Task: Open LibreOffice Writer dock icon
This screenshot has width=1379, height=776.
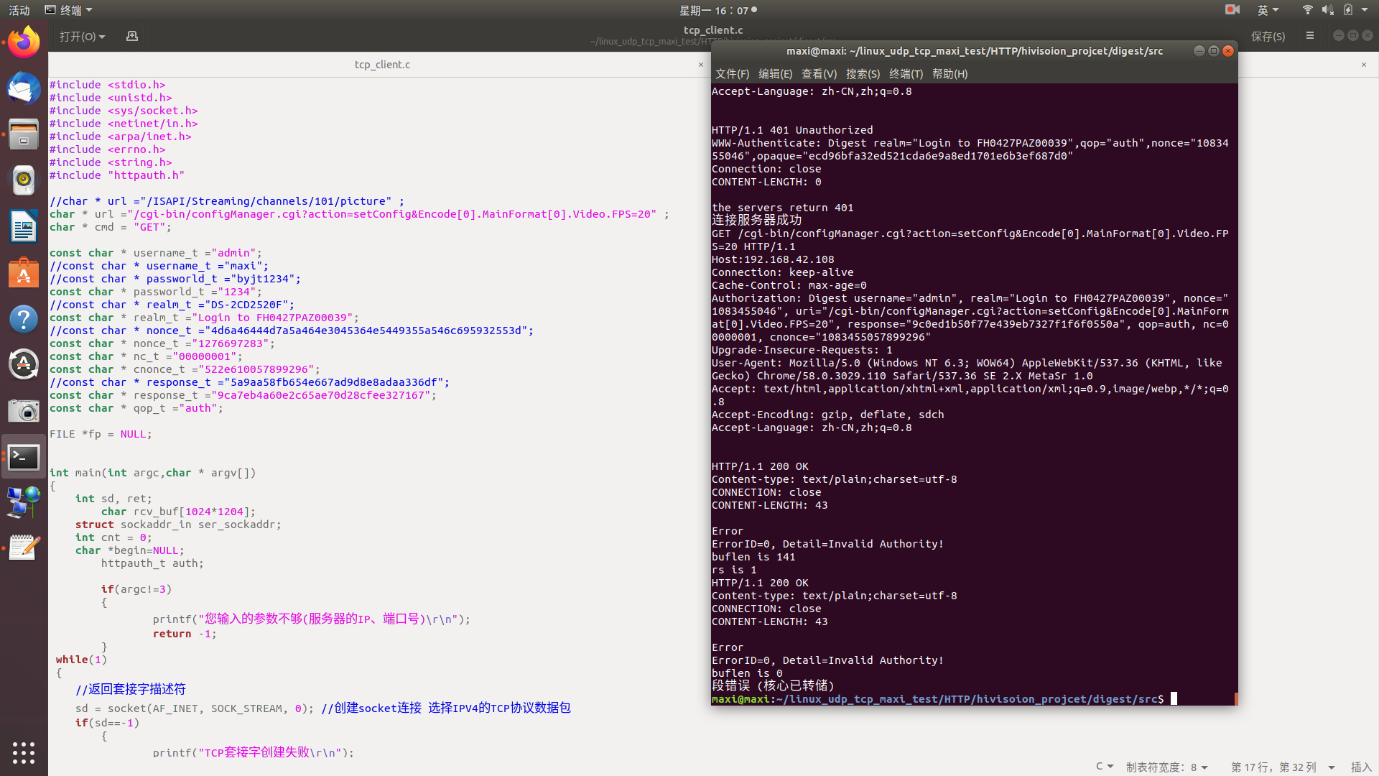Action: coord(24,227)
